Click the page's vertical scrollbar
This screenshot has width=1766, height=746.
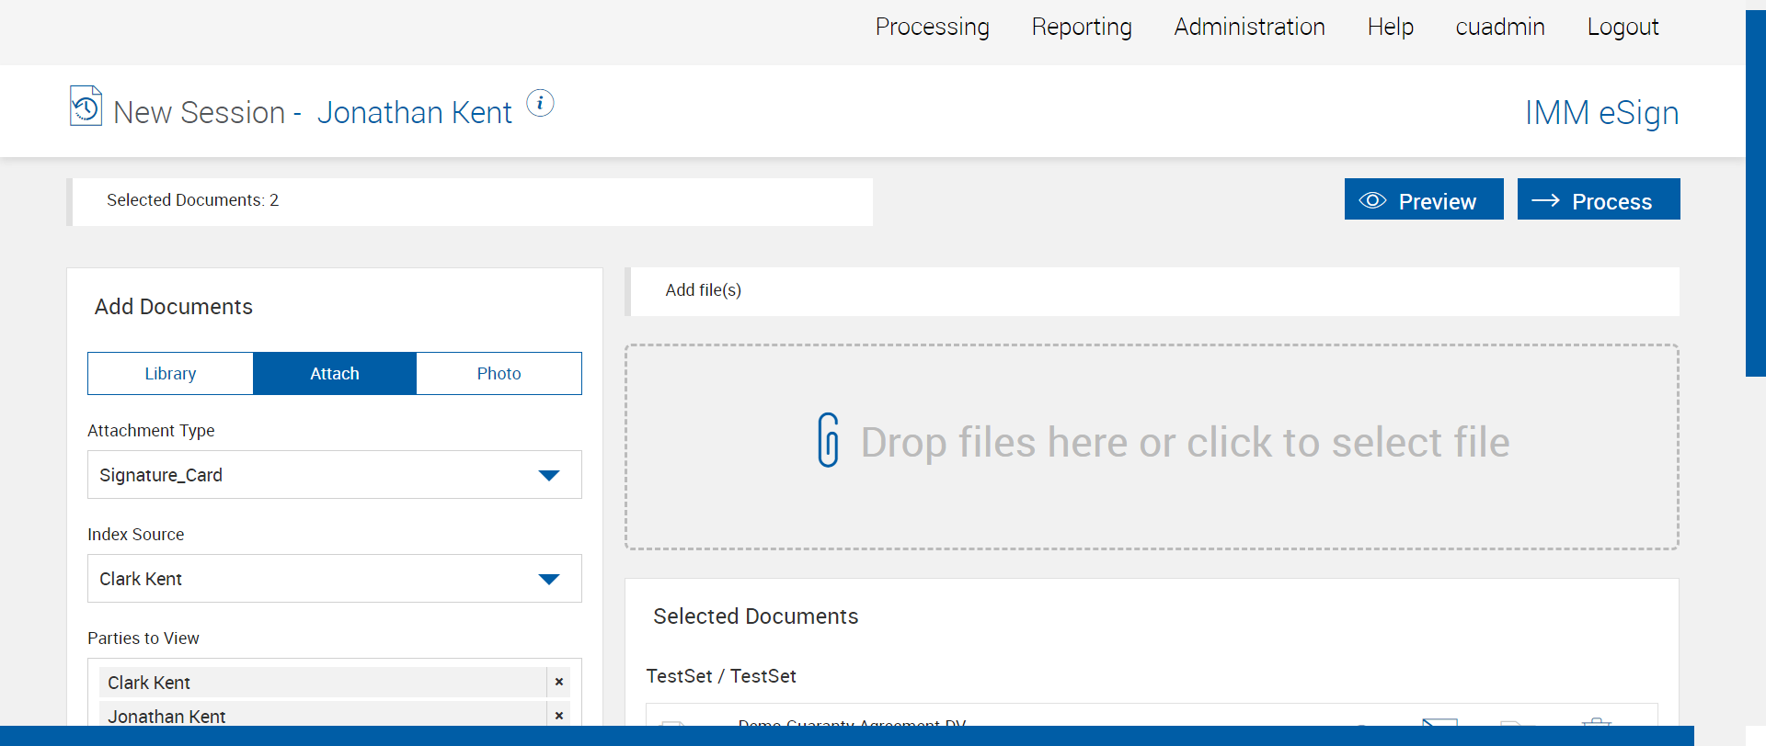point(1756,193)
